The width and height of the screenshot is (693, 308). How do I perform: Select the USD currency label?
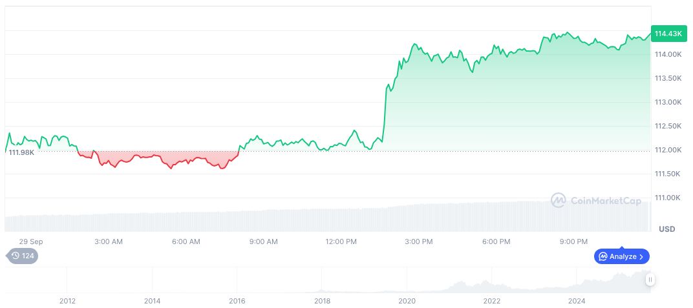(666, 229)
